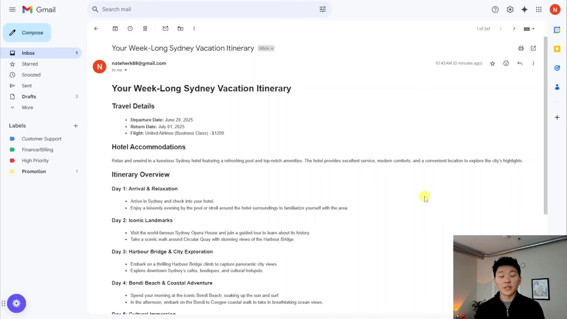Create a new label

tap(76, 126)
